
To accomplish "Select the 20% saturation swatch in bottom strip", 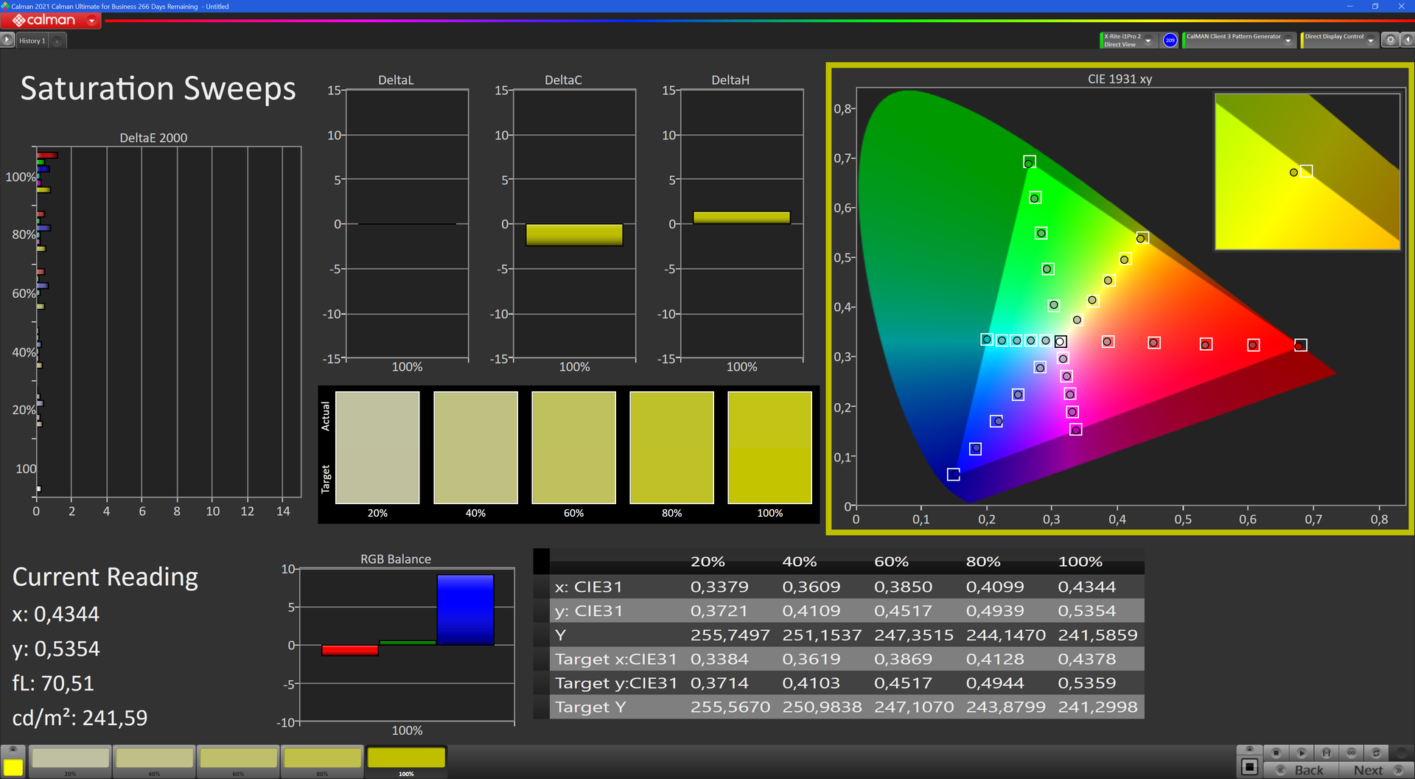I will 71,761.
